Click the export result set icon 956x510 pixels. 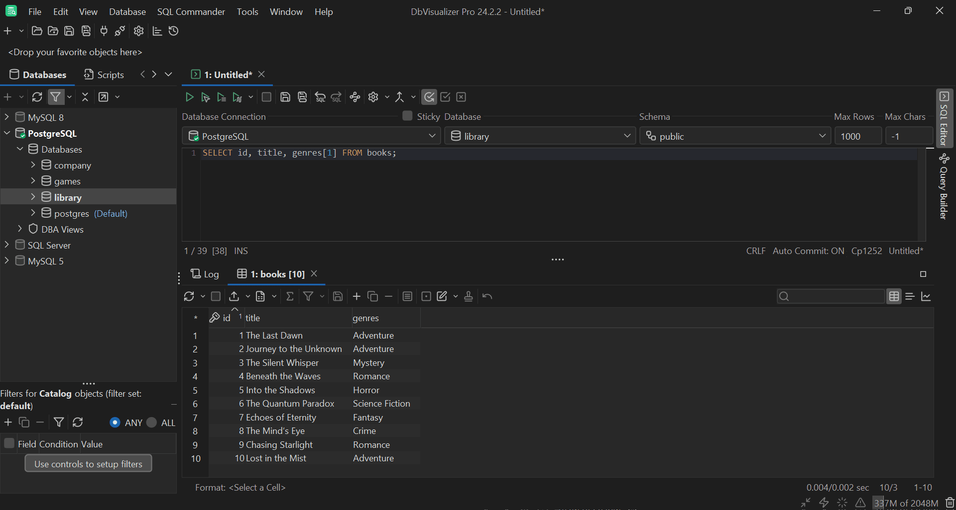click(234, 297)
